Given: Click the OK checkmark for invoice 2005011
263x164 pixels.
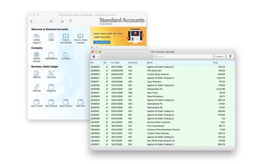Looking at the screenshot, I should coord(107,82).
